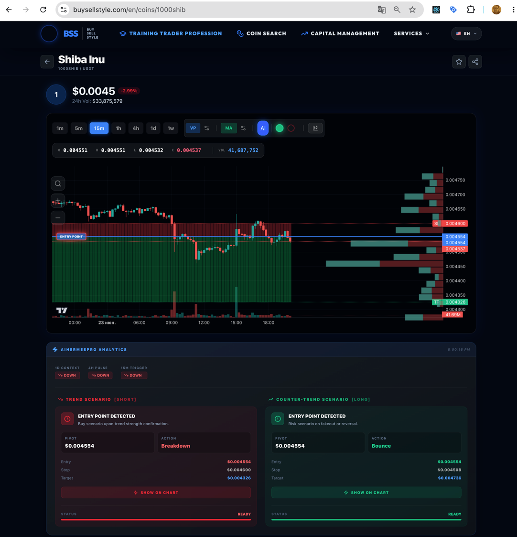This screenshot has width=517, height=537.
Task: Click the 41.69M volume label
Action: (x=452, y=315)
